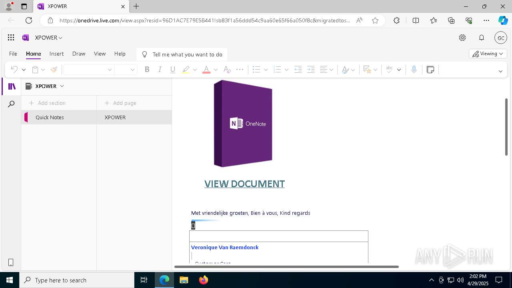Open the font size combo box
Image resolution: width=512 pixels, height=288 pixels.
(126, 69)
